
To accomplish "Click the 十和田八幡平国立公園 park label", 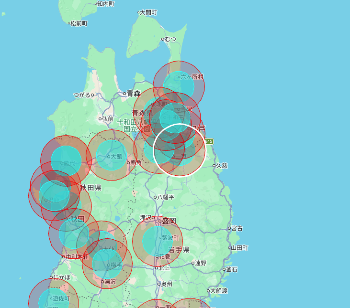I will tap(136, 126).
